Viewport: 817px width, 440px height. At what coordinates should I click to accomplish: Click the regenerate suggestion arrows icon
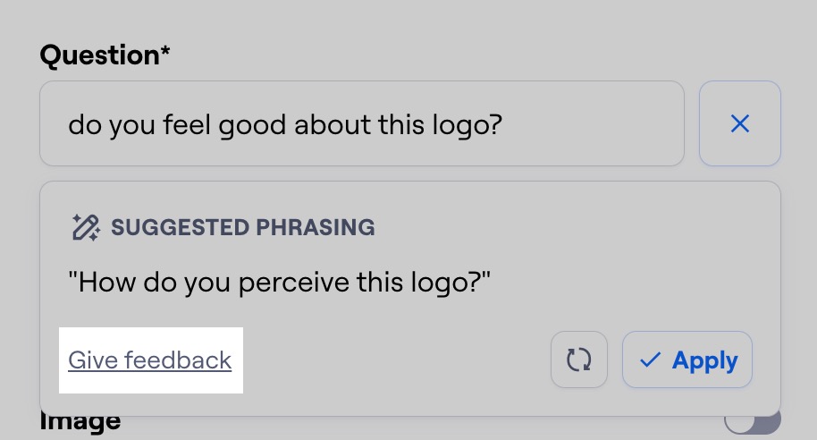pos(579,360)
